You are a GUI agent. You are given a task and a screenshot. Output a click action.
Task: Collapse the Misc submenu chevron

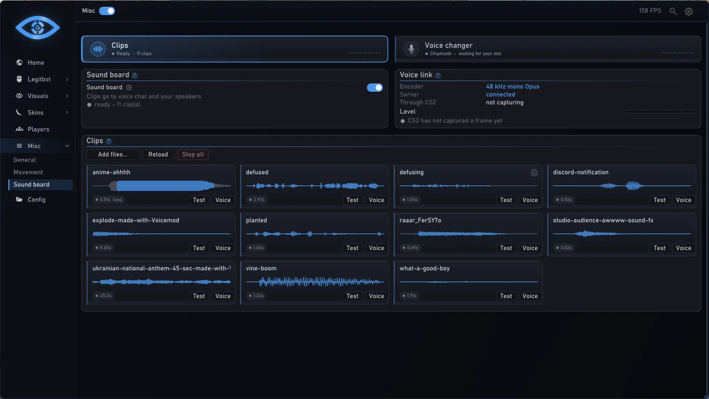pyautogui.click(x=67, y=146)
